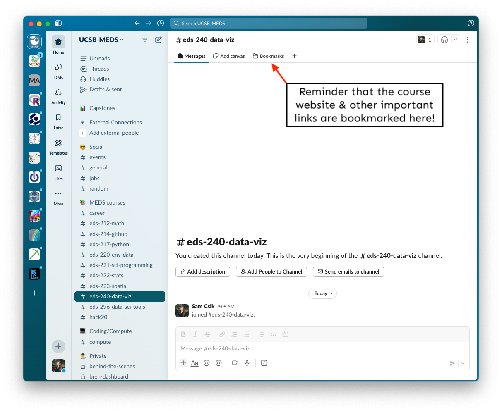This screenshot has height=412, width=502.
Task: Mention someone with the @ icon
Action: (219, 363)
